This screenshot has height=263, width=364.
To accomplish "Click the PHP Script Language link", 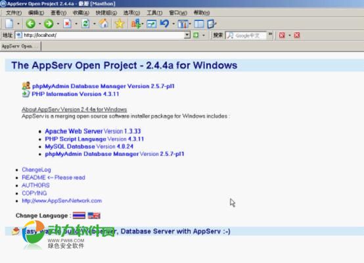I will coord(76,139).
